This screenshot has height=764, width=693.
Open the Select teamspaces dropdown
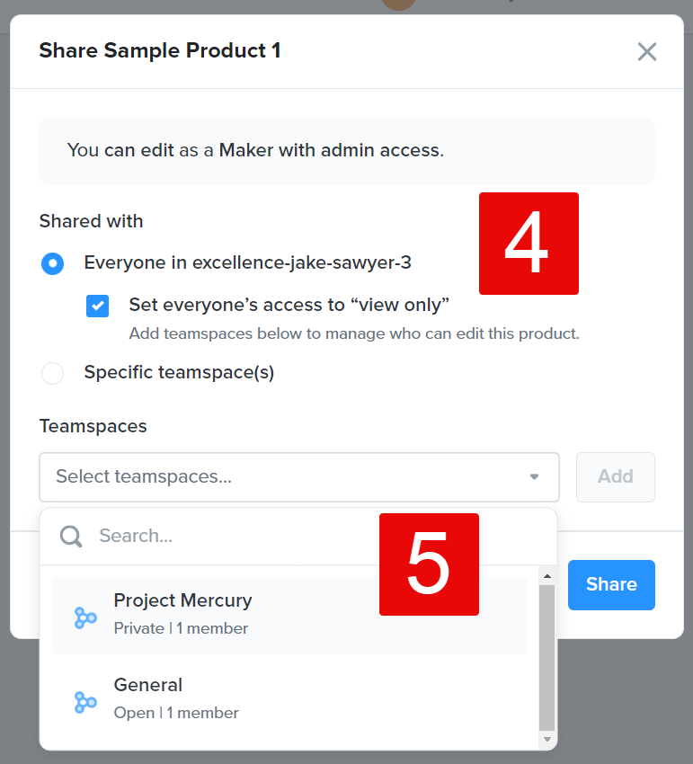[297, 477]
